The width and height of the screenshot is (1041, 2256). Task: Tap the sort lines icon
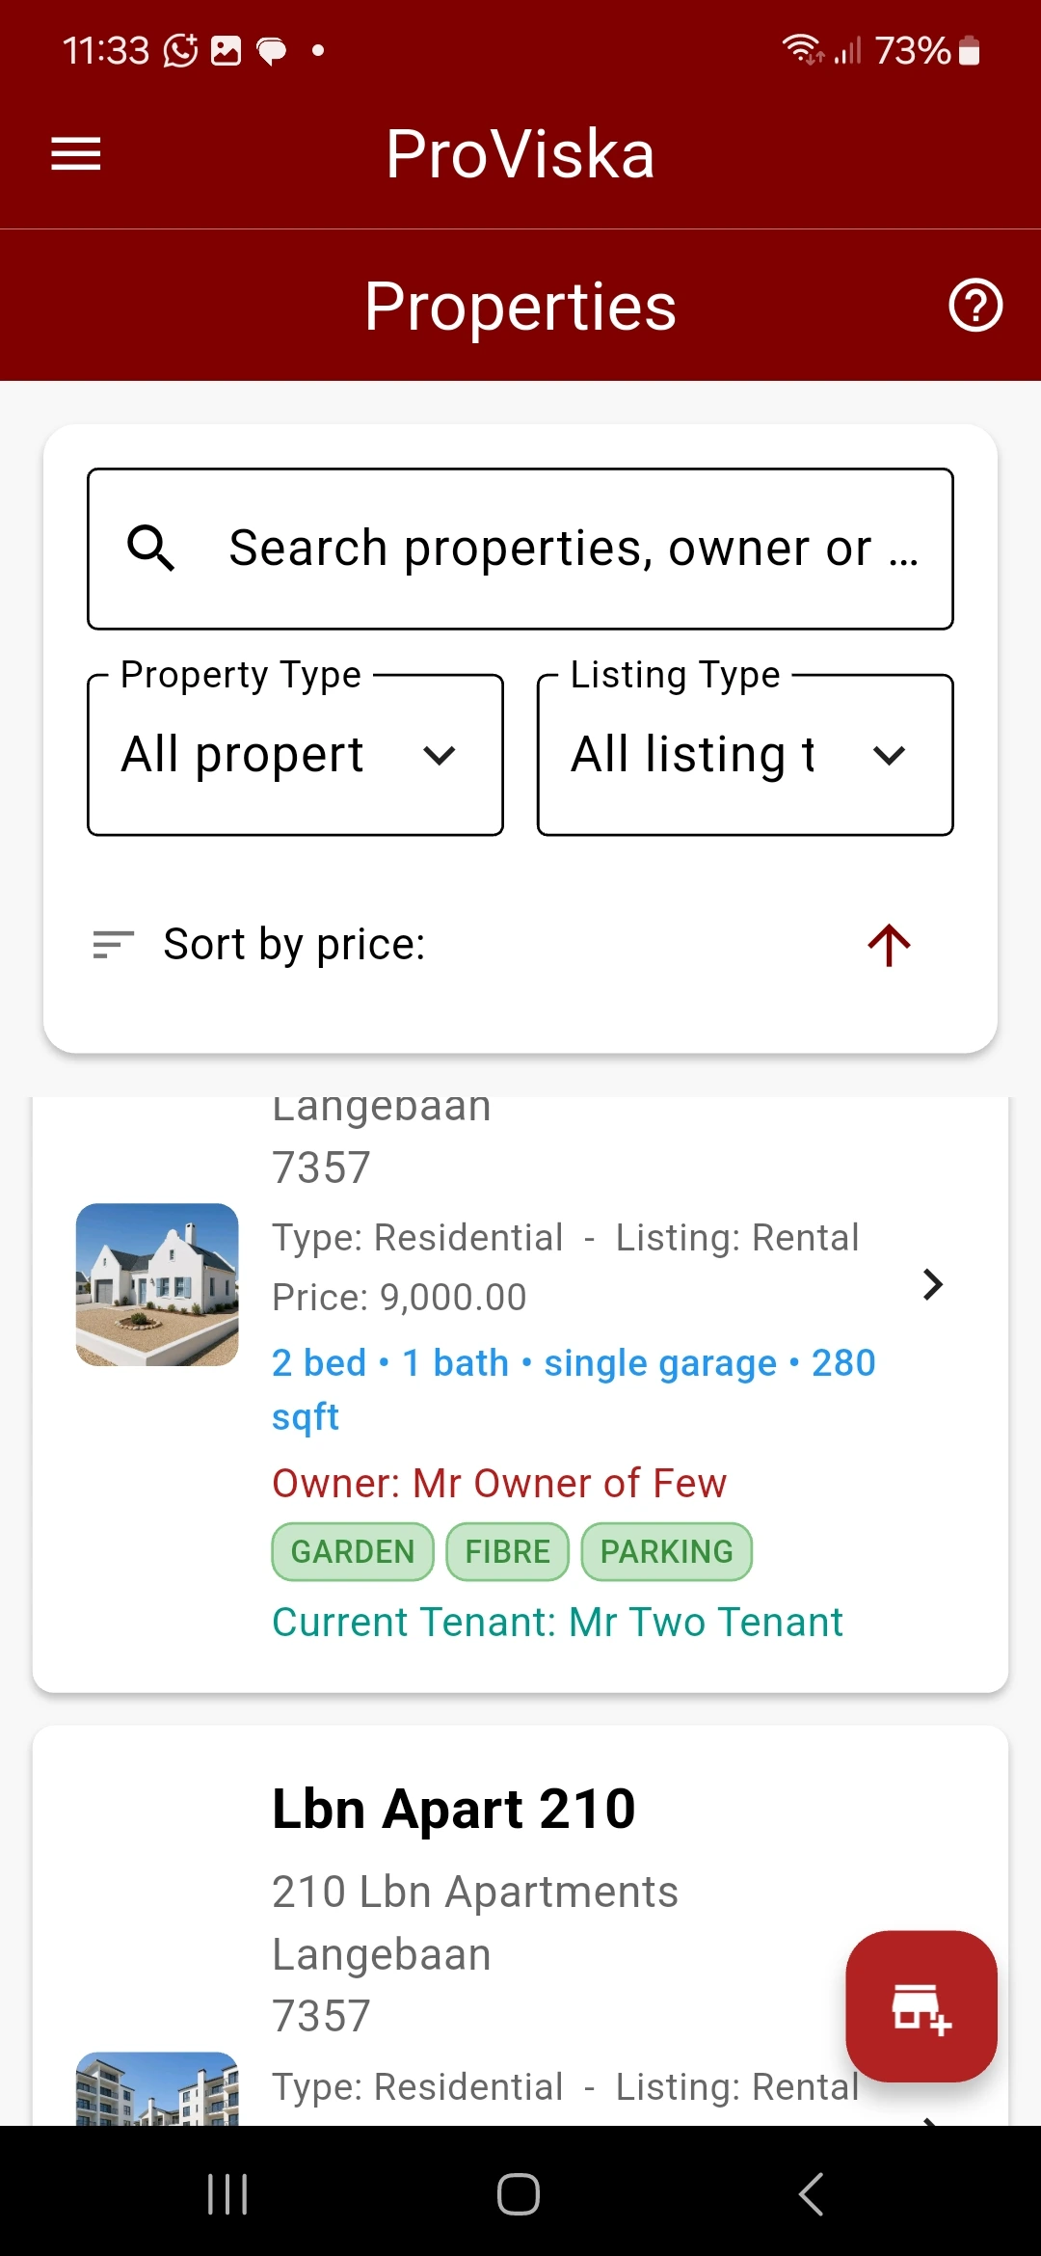click(113, 945)
